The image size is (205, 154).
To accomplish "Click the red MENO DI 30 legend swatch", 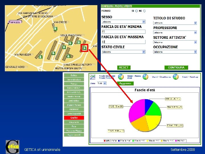I will pos(104,141).
